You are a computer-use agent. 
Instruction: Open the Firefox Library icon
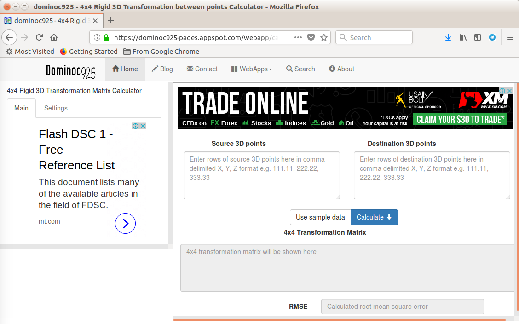click(x=463, y=37)
